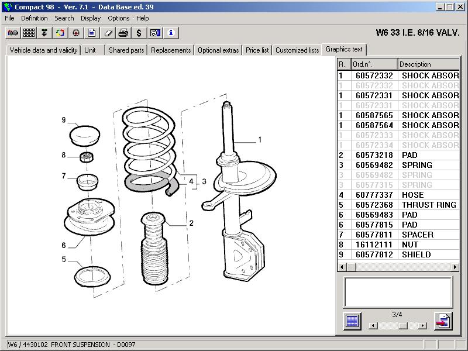Click the blue document toolbar icon
Screen dimensions: 468x351
point(92,33)
